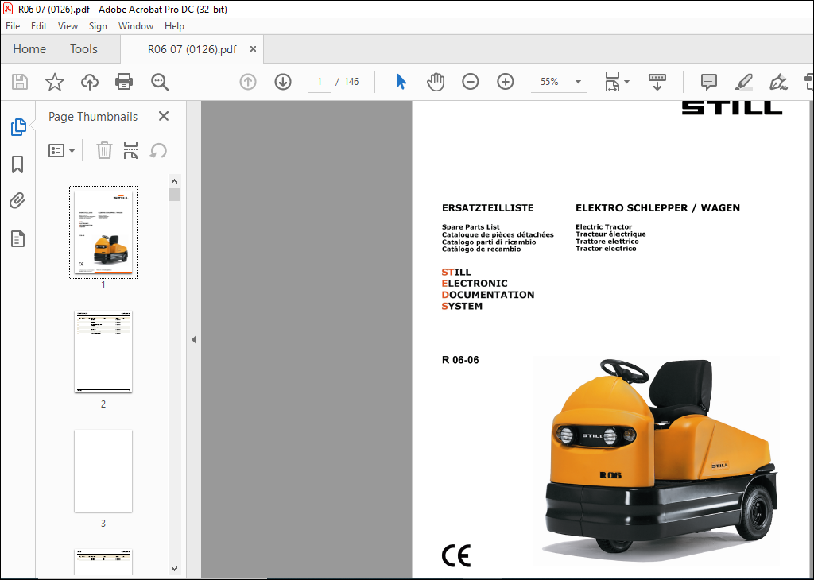Click the thumbnails scrollbar handle

[174, 194]
